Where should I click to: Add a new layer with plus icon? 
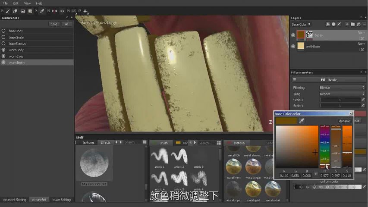tap(347, 24)
